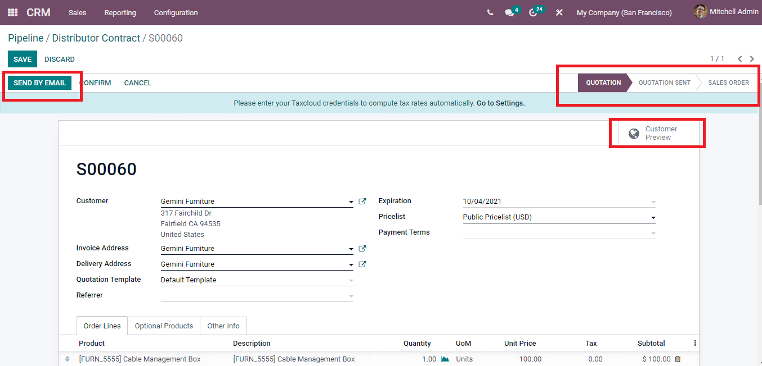Expand the Customer dropdown arrow

(x=351, y=202)
